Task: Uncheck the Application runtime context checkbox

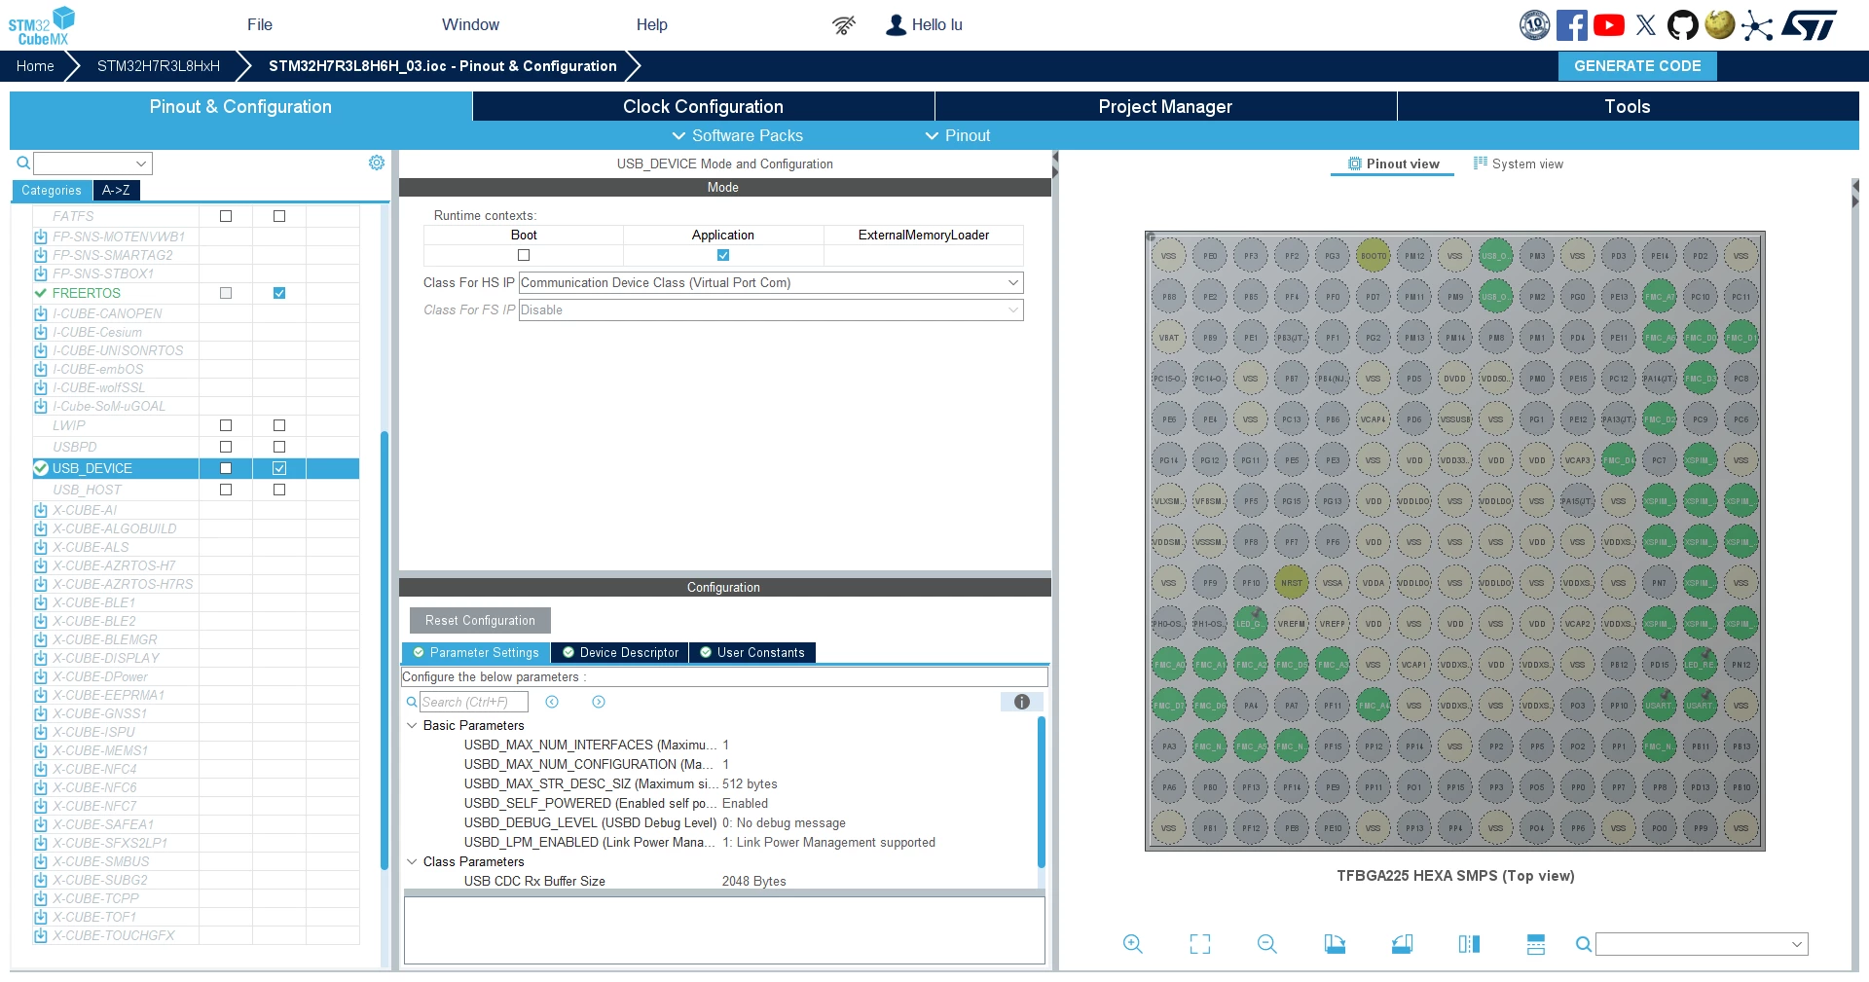Action: 723,255
